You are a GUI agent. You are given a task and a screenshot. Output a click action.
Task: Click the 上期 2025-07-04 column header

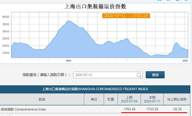point(129,99)
